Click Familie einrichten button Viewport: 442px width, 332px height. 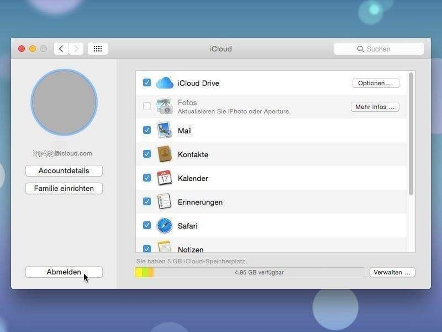coord(64,188)
